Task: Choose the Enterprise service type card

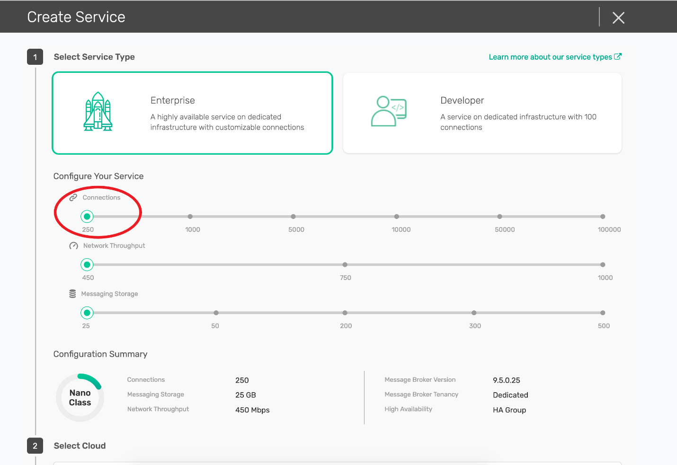Action: click(192, 113)
